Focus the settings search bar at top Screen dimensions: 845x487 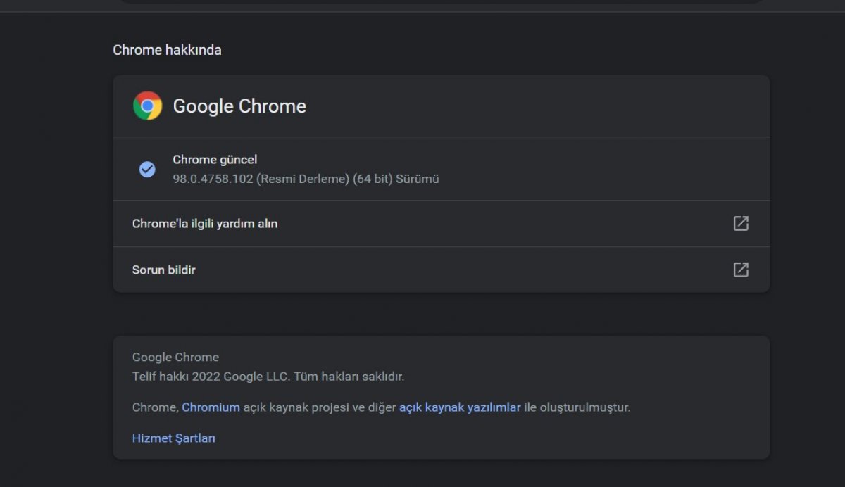coord(442,2)
